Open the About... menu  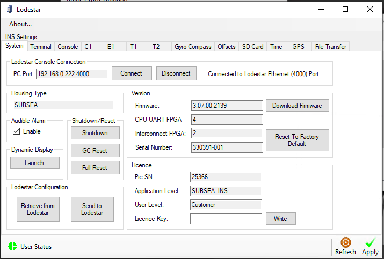(x=20, y=24)
